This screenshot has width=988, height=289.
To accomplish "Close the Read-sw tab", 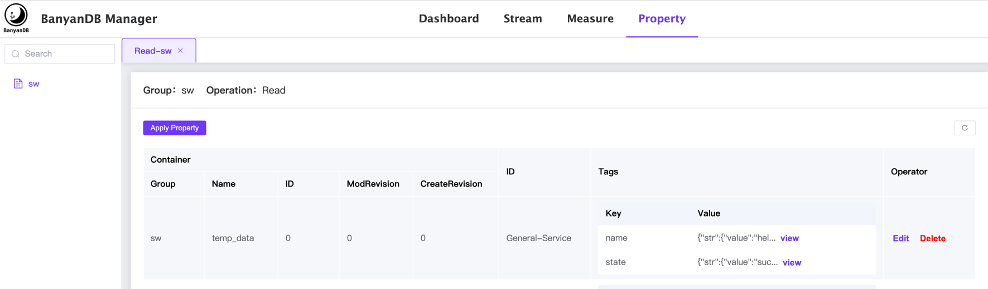I will coord(180,51).
